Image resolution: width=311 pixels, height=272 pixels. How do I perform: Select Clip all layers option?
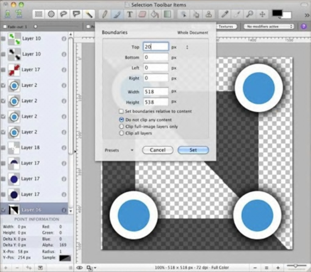pos(121,133)
